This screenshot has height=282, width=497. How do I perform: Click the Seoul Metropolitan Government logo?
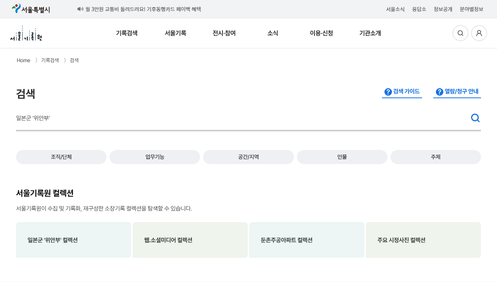pyautogui.click(x=31, y=9)
